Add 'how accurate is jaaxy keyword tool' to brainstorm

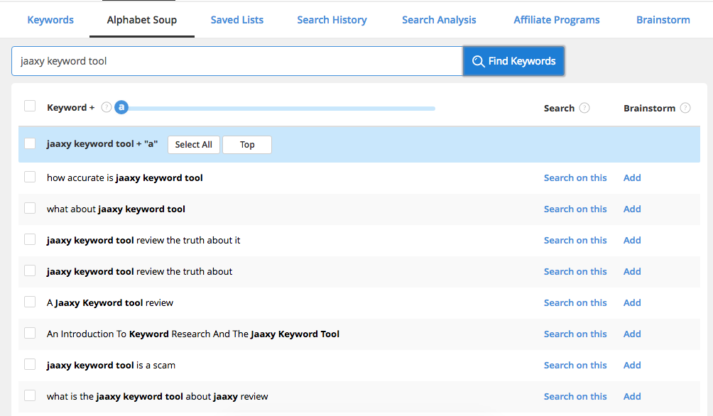[x=632, y=177]
